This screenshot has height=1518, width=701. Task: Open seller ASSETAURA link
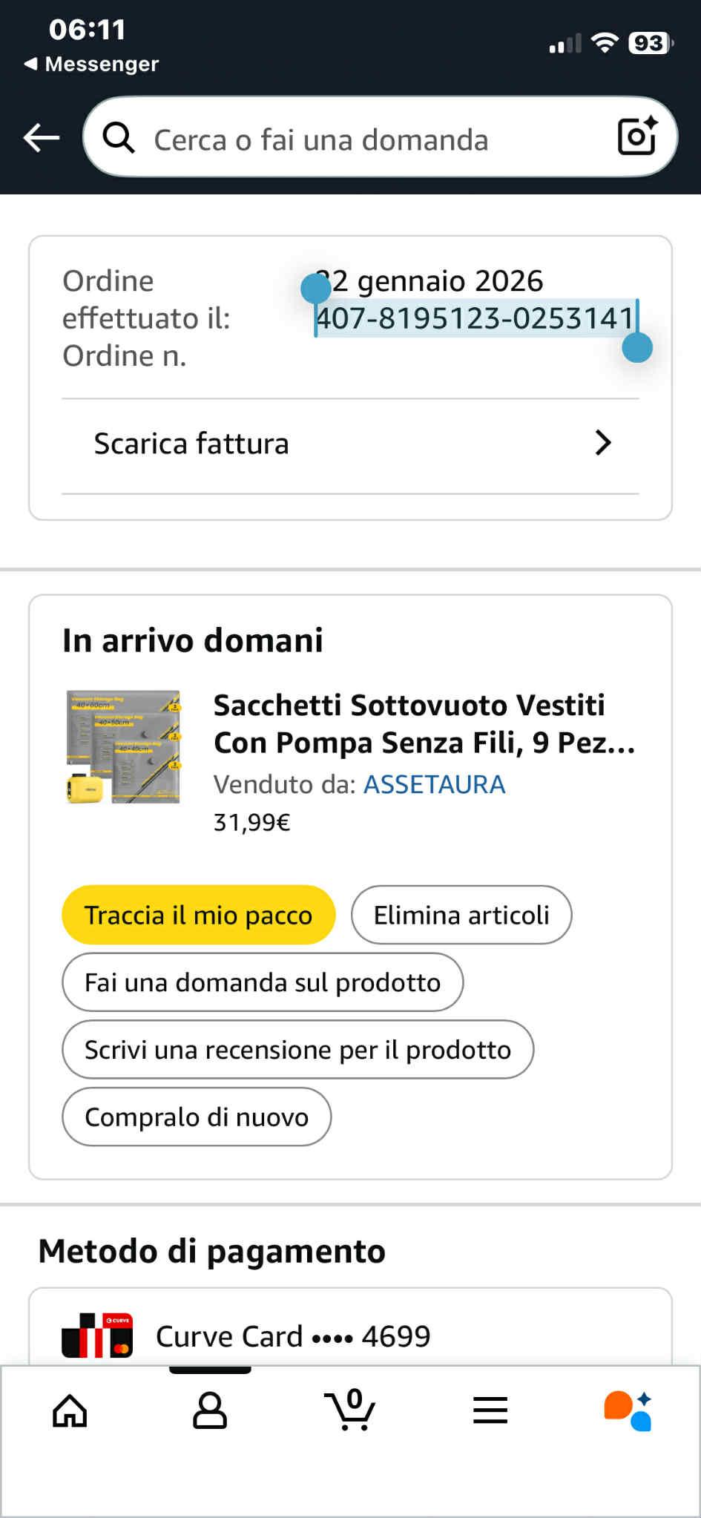434,784
